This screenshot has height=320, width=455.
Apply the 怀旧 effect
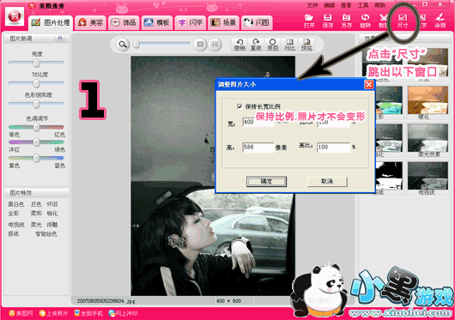[x=52, y=204]
